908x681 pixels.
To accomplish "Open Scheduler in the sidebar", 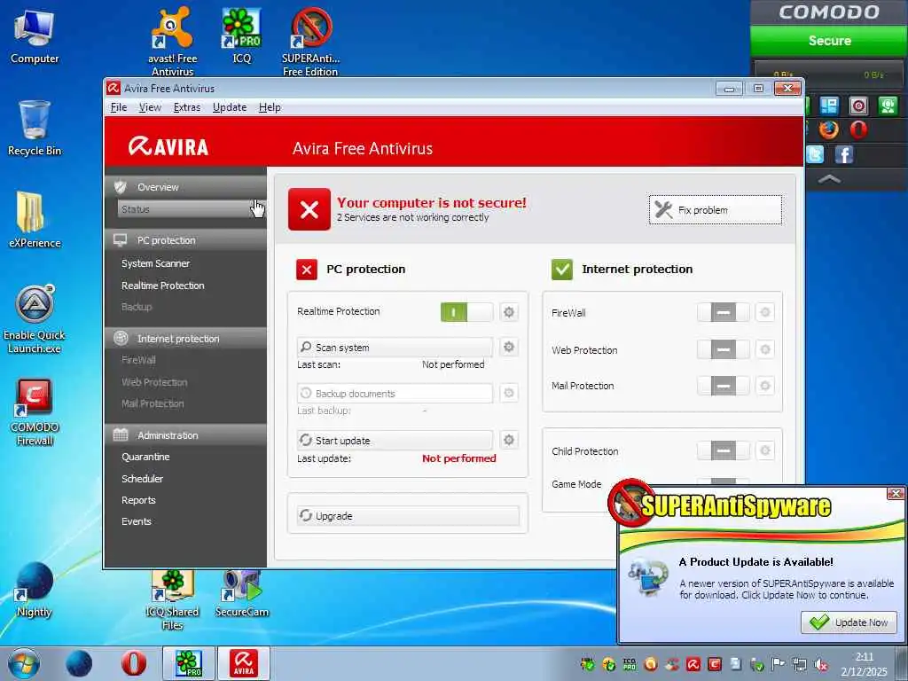I will [x=142, y=479].
